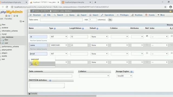The image size is (173, 97).
Task: Open Type dropdown for email column
Action: tap(59, 54)
